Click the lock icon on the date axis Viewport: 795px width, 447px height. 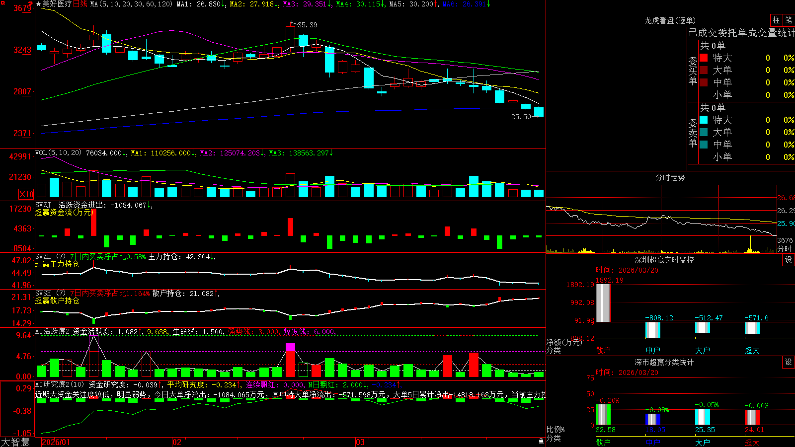tap(542, 441)
